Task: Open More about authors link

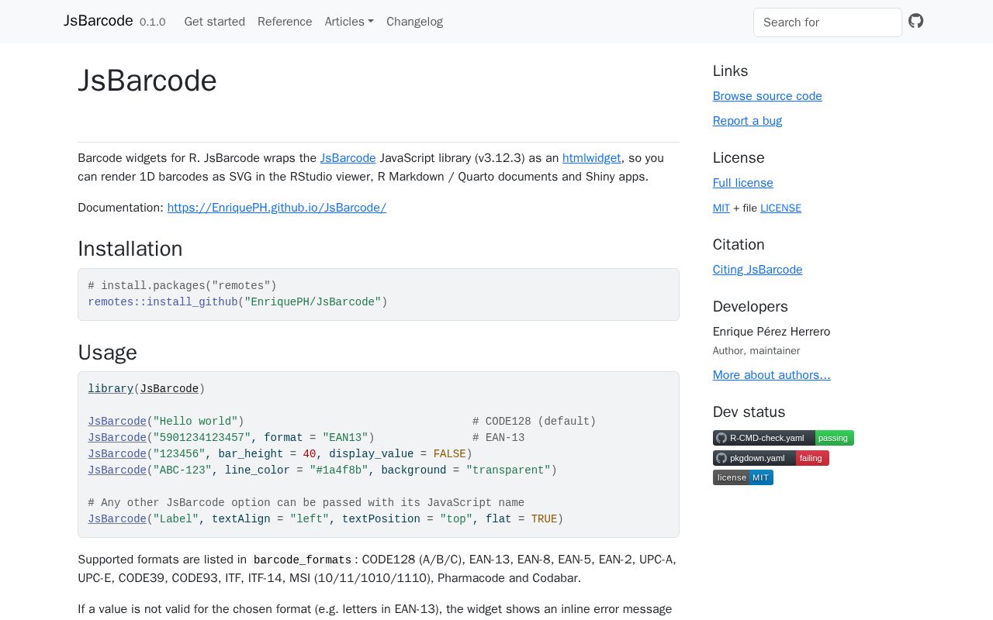Action: click(x=772, y=375)
